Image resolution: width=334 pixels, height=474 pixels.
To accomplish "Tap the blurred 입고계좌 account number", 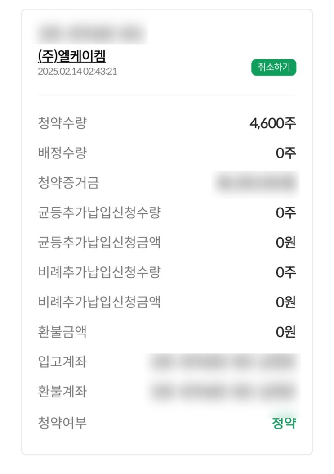I will coord(225,362).
